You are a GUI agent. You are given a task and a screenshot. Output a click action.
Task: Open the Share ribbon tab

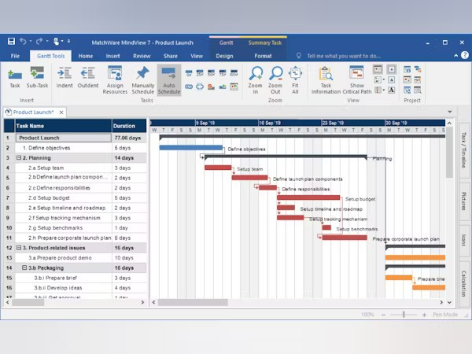171,56
